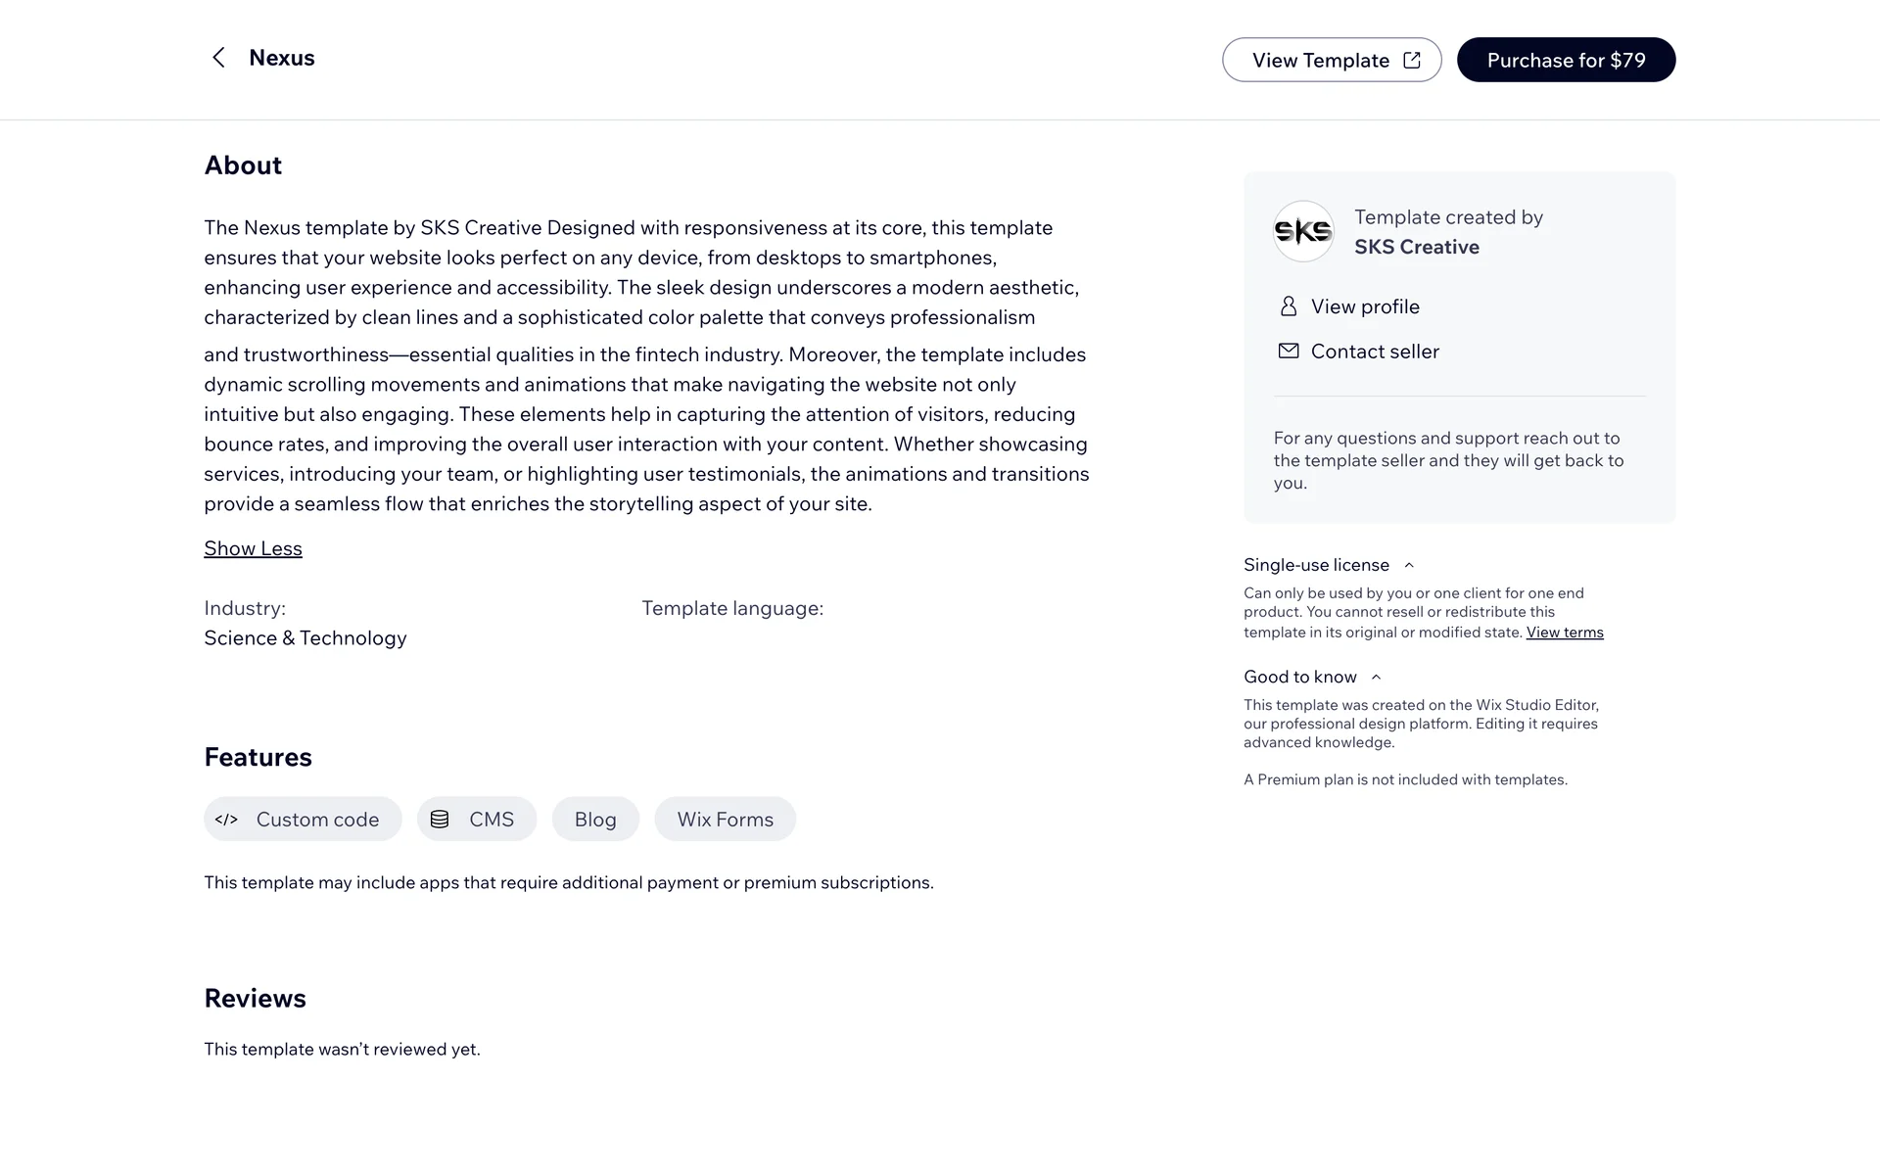This screenshot has height=1175, width=1880.
Task: Select the Blog feature tag
Action: pos(595,820)
